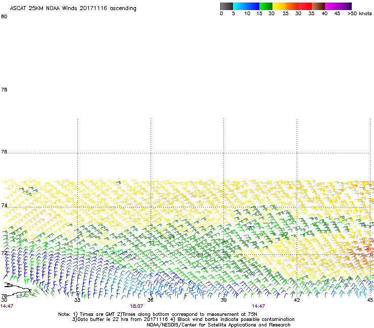Click the black coastline outline near latitude 70
The height and width of the screenshot is (328, 374).
(x=17, y=289)
